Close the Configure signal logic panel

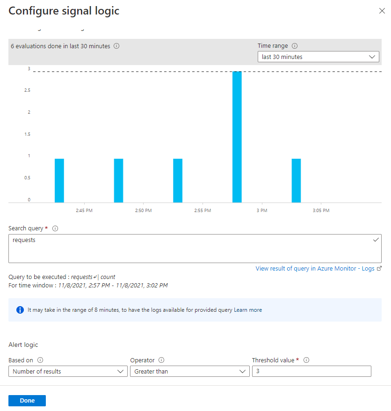[382, 11]
